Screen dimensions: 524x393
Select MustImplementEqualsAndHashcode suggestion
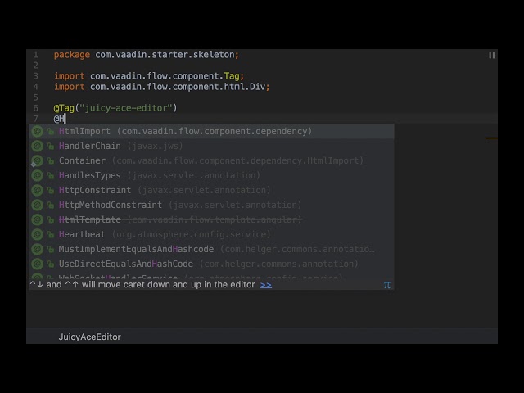(211, 249)
